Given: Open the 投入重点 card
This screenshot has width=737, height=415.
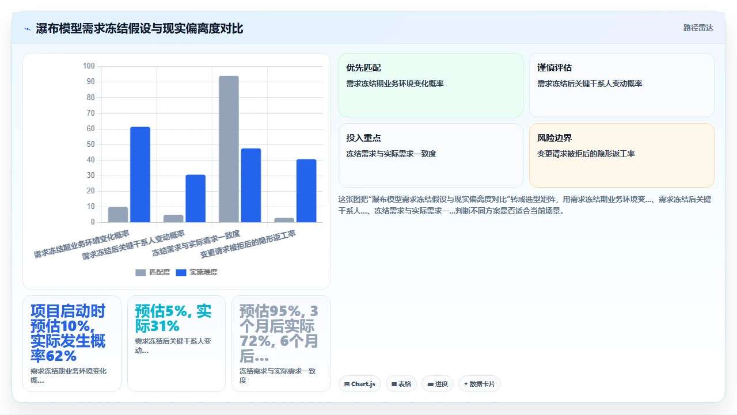Looking at the screenshot, I should click(431, 155).
